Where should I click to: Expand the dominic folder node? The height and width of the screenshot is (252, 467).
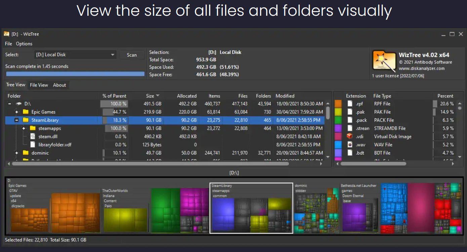tap(16, 153)
